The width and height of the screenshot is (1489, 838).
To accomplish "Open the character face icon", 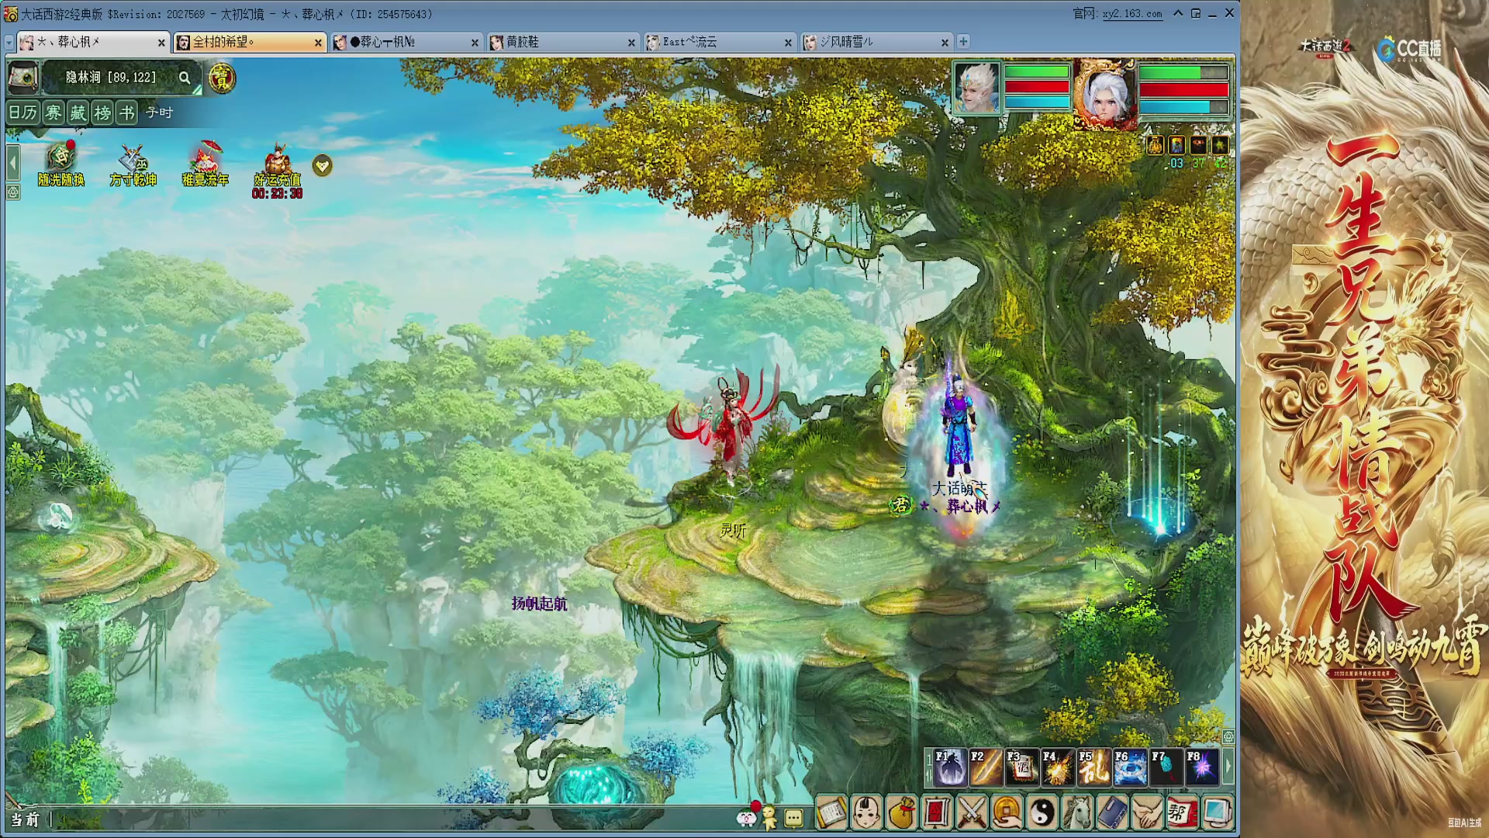I will click(866, 813).
